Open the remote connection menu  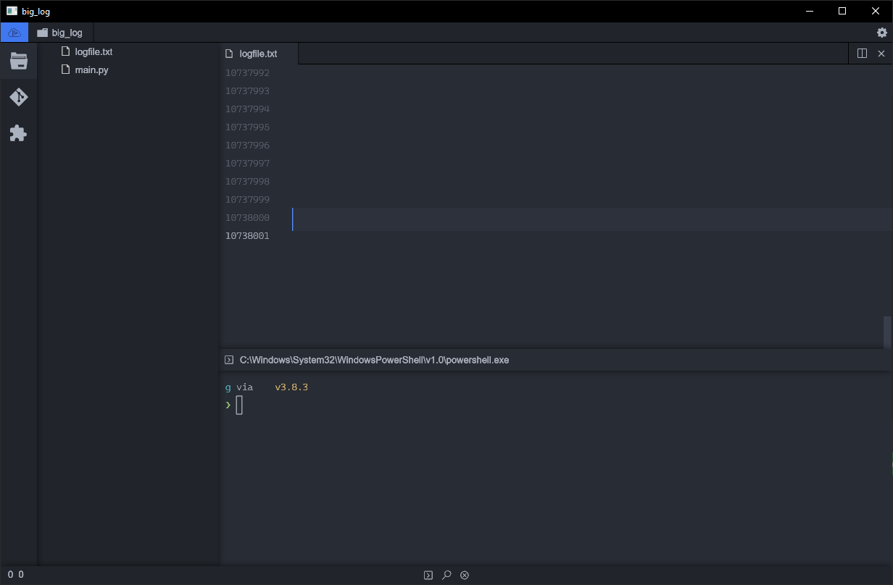(x=14, y=32)
